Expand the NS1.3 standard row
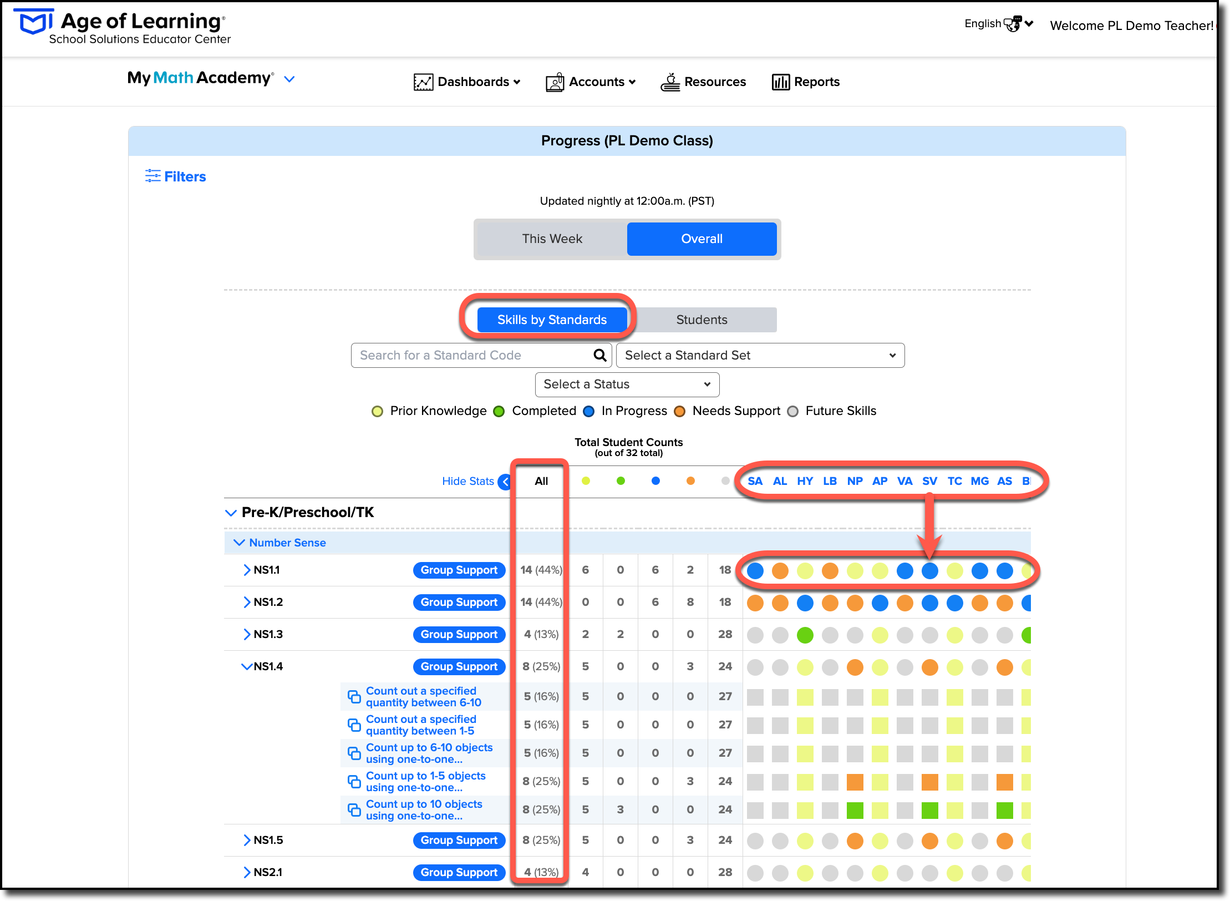The image size is (1230, 901). coord(247,635)
